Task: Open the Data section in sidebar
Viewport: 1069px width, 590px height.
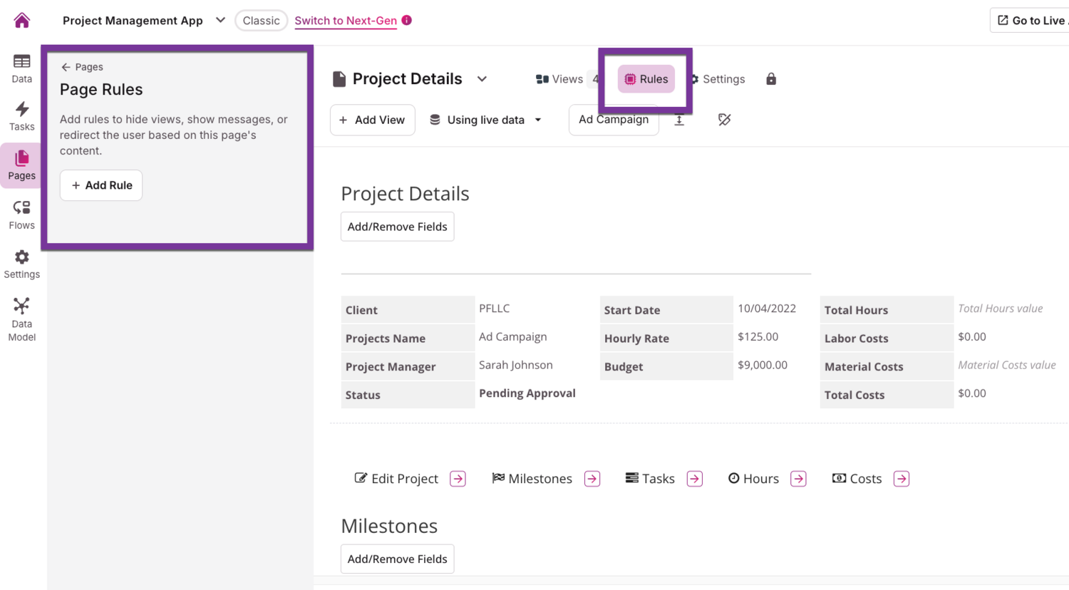Action: (x=22, y=68)
